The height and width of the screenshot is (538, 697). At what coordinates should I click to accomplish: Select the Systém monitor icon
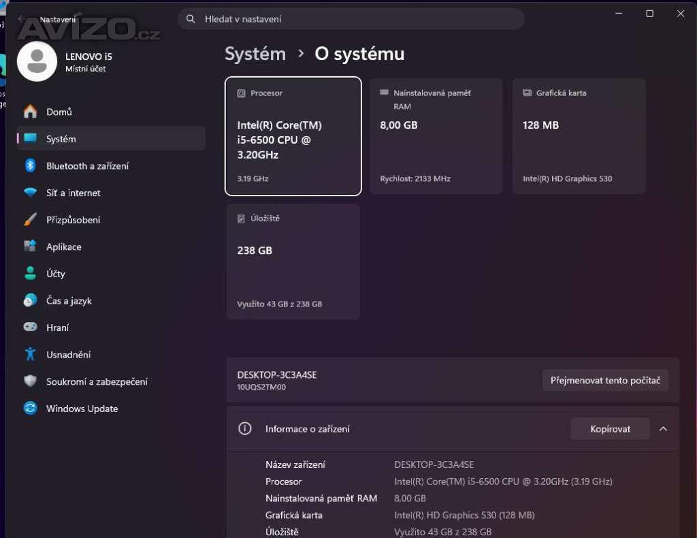(x=30, y=138)
